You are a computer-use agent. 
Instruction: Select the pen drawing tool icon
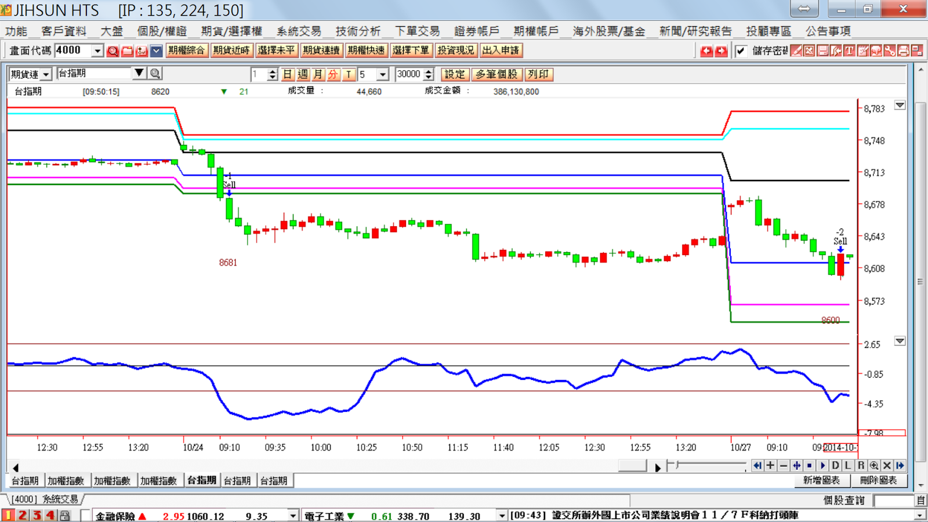click(796, 51)
